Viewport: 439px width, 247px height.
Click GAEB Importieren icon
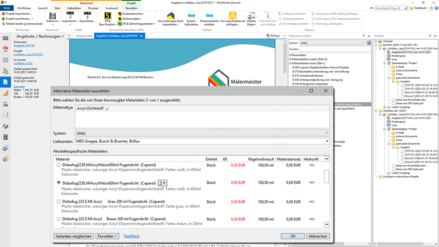click(70, 15)
